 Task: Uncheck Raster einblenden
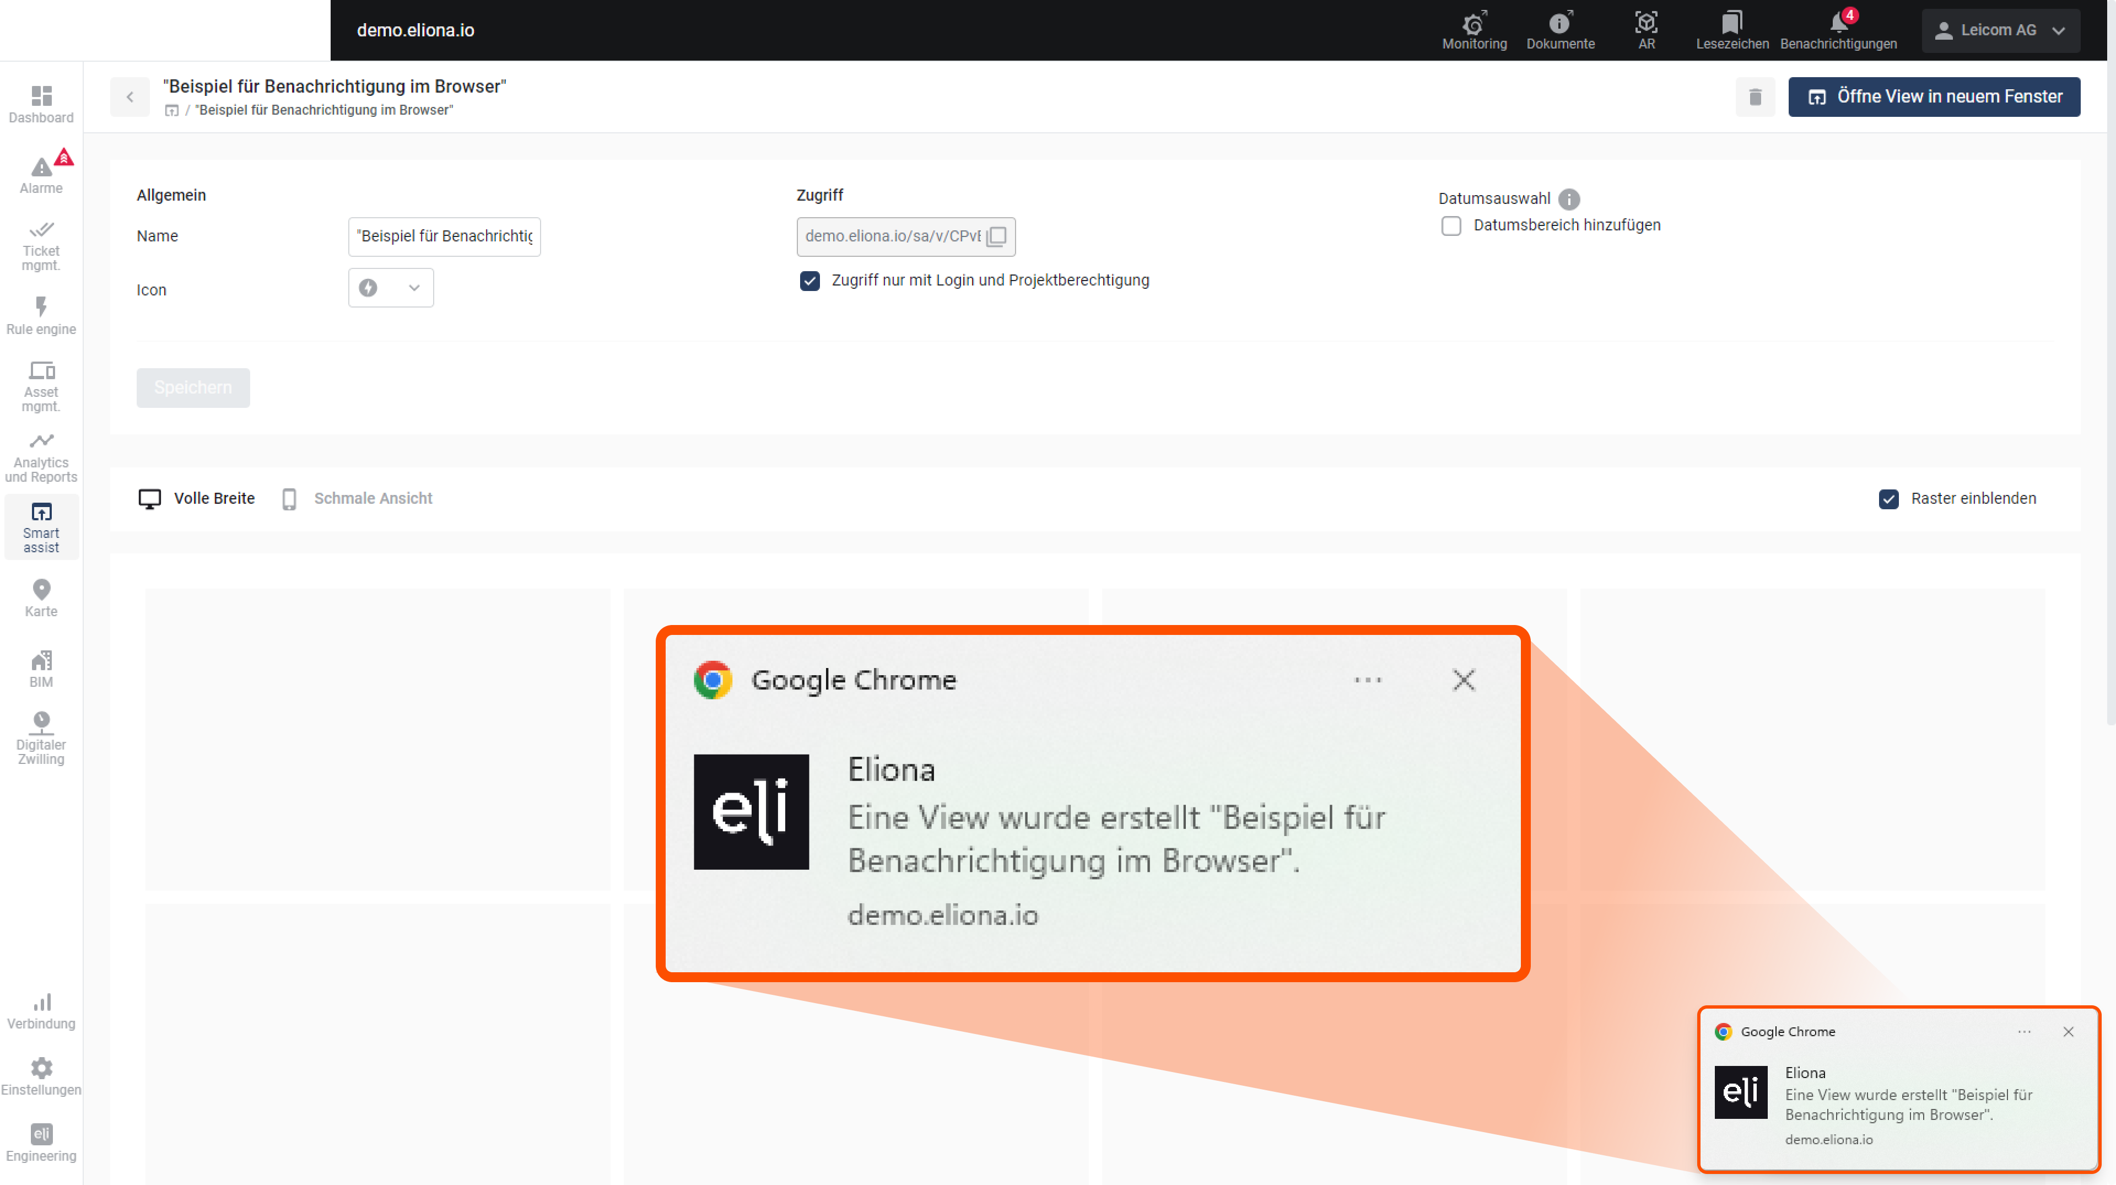pyautogui.click(x=1888, y=499)
